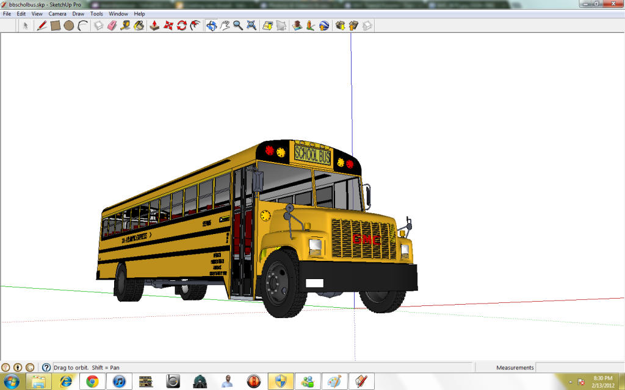
Task: Click the Zoom Extents tool
Action: (251, 26)
